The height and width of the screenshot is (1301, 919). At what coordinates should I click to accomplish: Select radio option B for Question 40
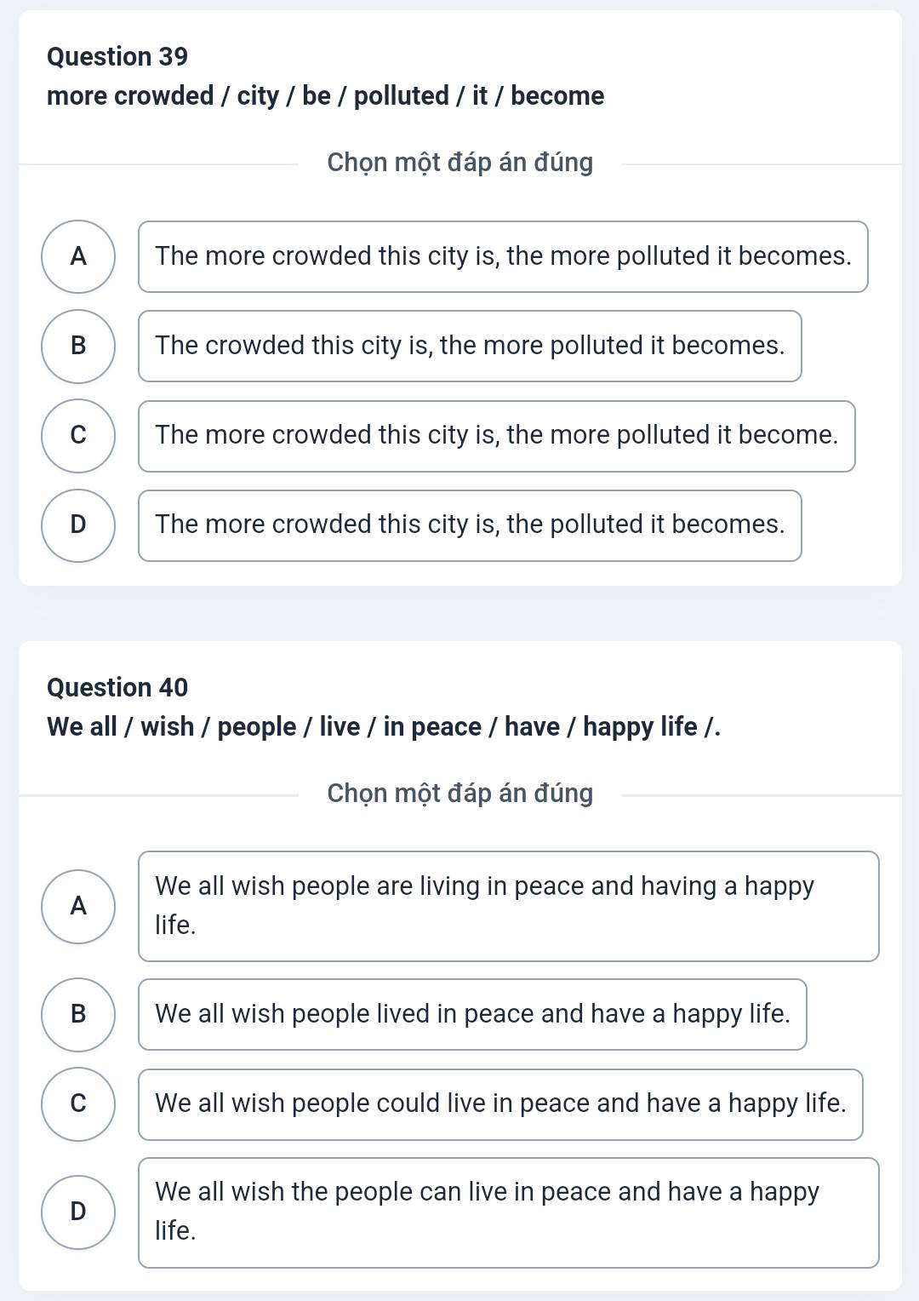(78, 1014)
